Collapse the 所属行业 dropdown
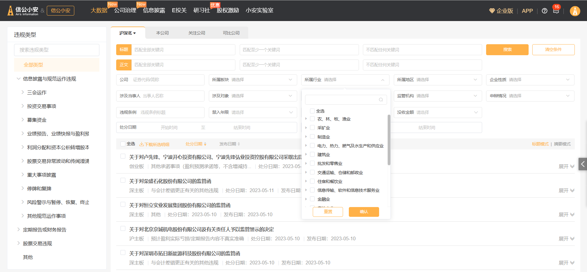 click(345, 80)
